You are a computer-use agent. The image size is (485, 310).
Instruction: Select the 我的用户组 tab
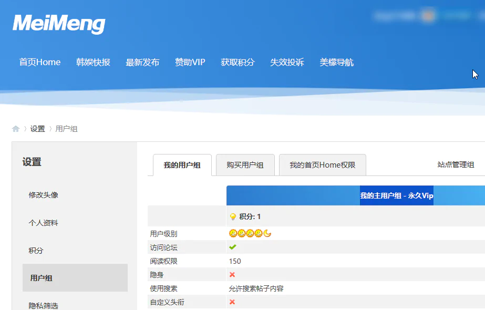pyautogui.click(x=182, y=165)
